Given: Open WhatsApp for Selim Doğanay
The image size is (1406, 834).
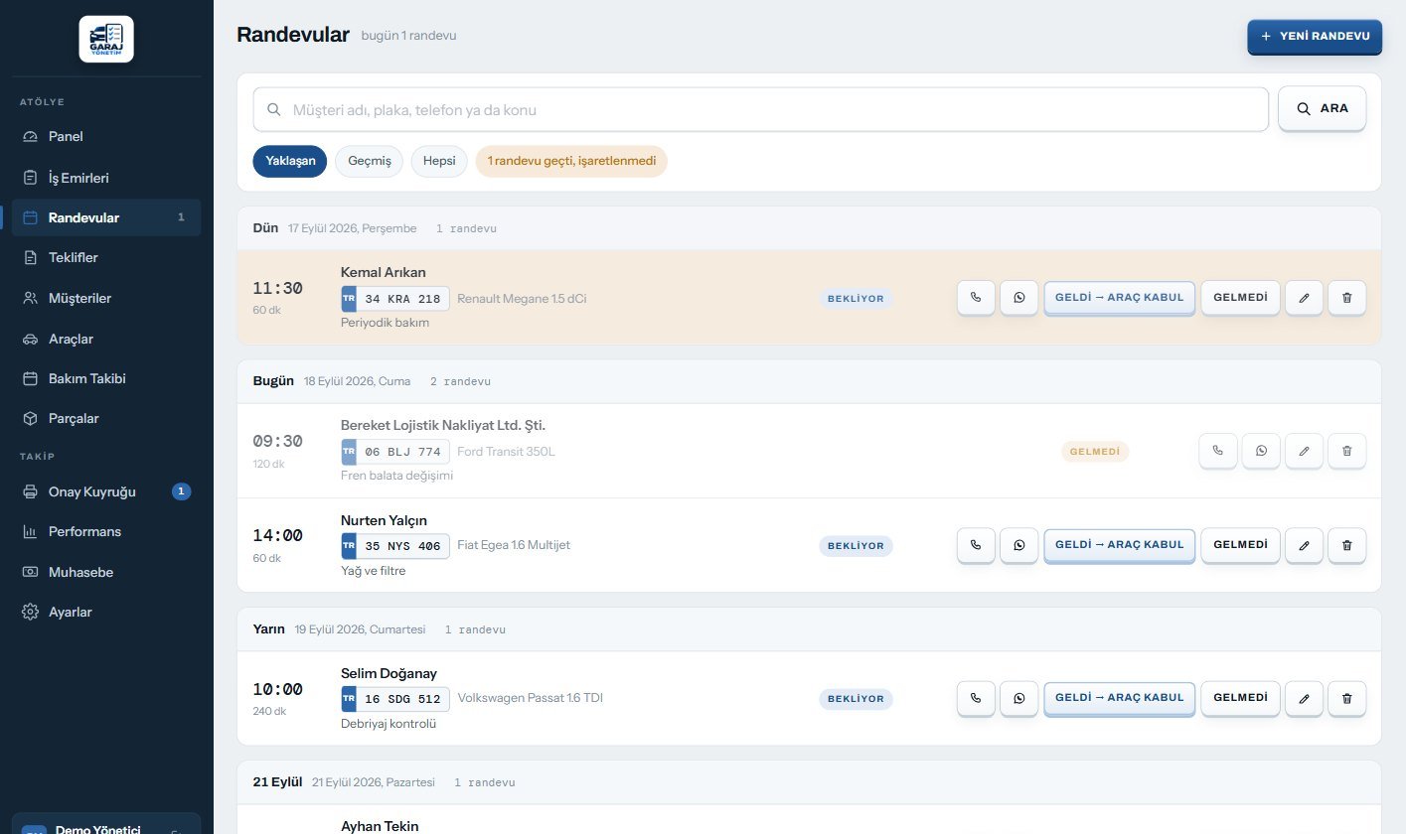Looking at the screenshot, I should [x=1019, y=698].
